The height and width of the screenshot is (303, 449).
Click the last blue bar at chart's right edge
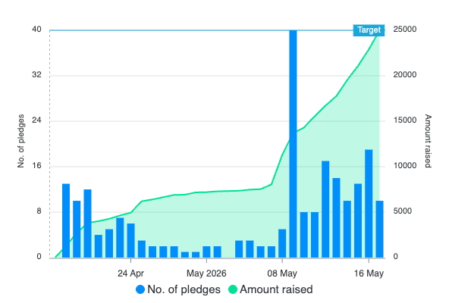(x=379, y=230)
